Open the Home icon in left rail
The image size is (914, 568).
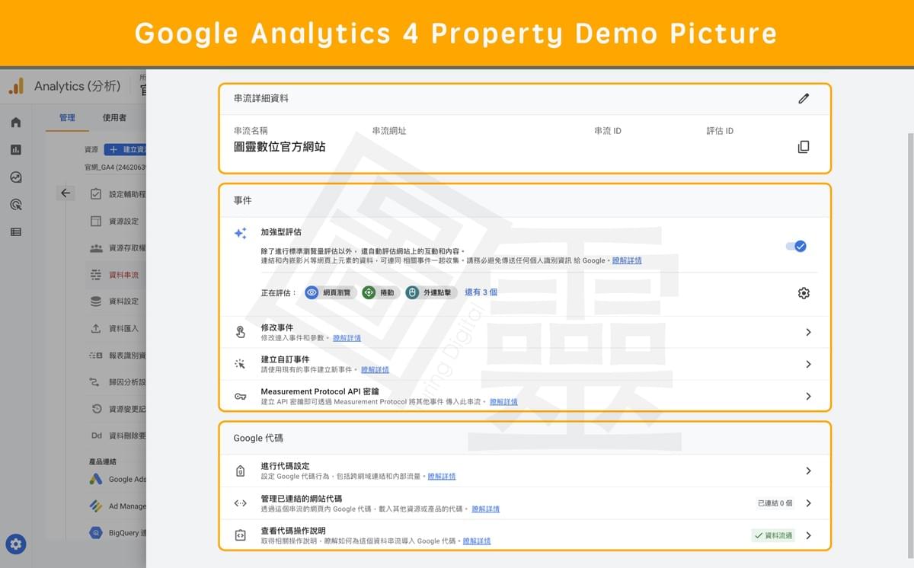tap(16, 123)
